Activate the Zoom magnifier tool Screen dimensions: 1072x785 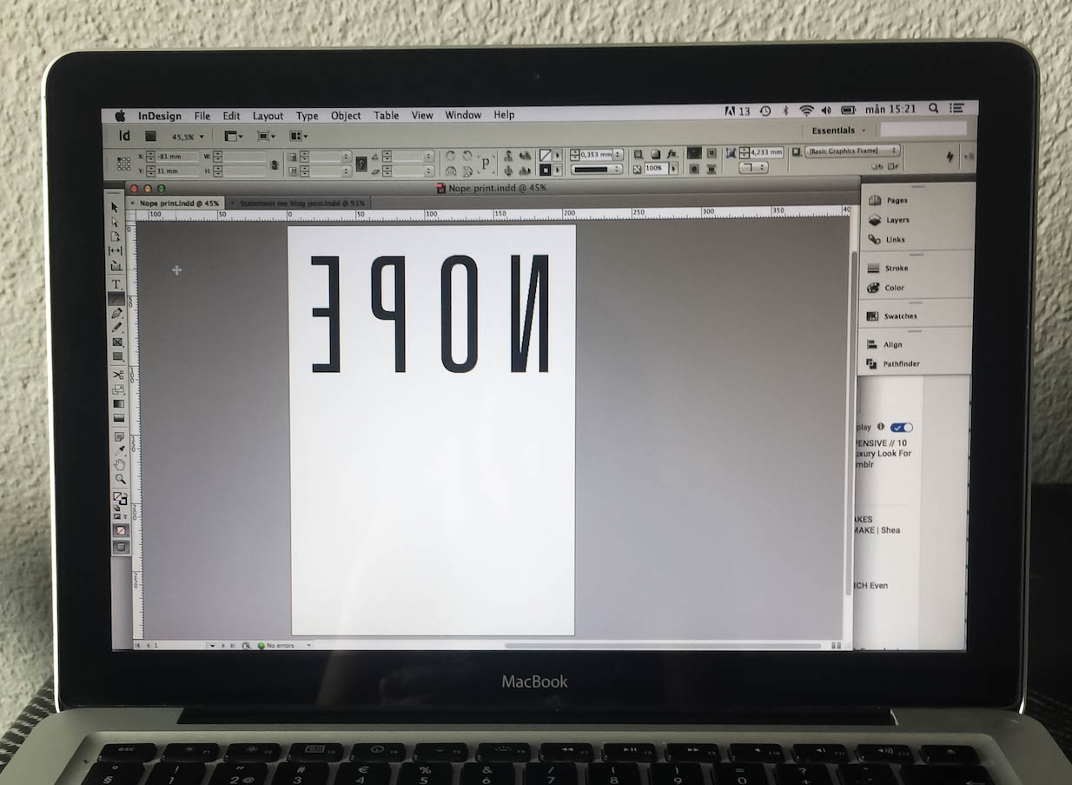[x=120, y=479]
